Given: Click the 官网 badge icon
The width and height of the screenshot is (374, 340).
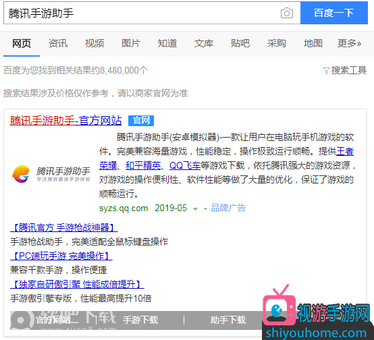Looking at the screenshot, I should pos(141,120).
